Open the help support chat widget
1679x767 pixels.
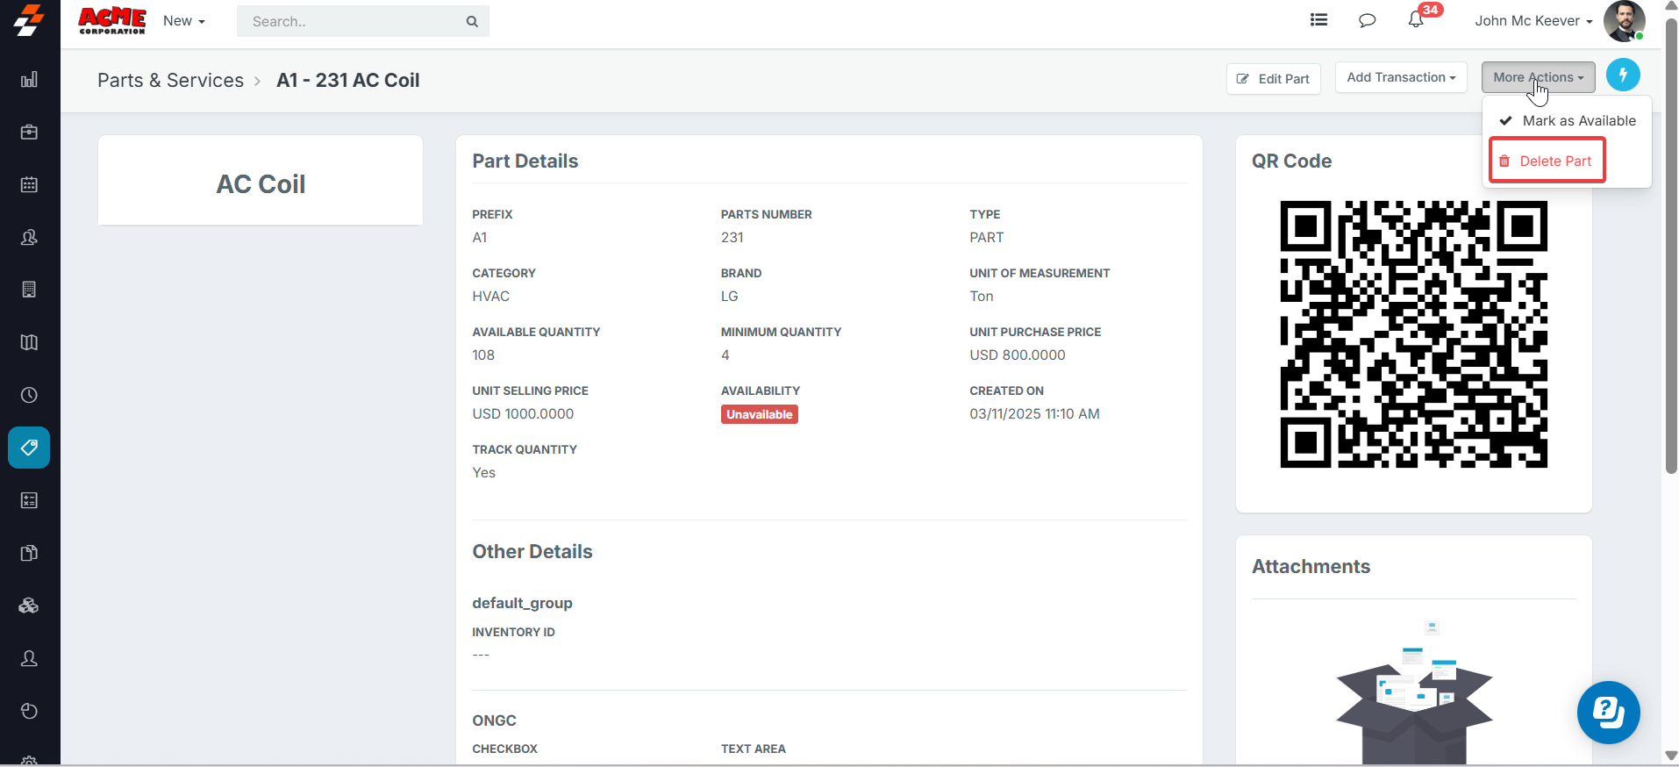[1608, 712]
